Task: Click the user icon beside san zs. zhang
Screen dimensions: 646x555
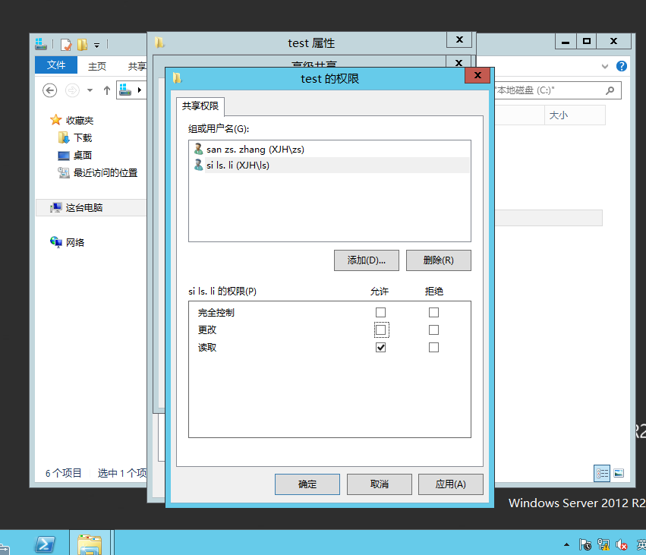Action: point(198,149)
